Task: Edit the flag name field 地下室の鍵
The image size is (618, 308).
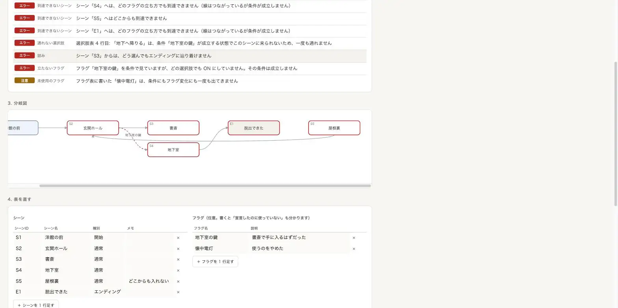Action: point(221,237)
